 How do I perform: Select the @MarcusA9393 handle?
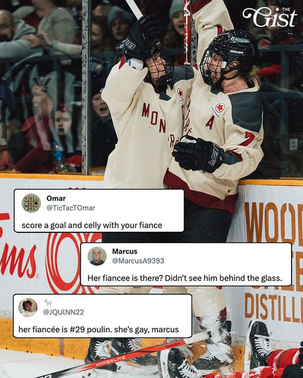138,261
